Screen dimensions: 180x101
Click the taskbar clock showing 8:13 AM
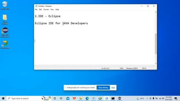[169, 98]
